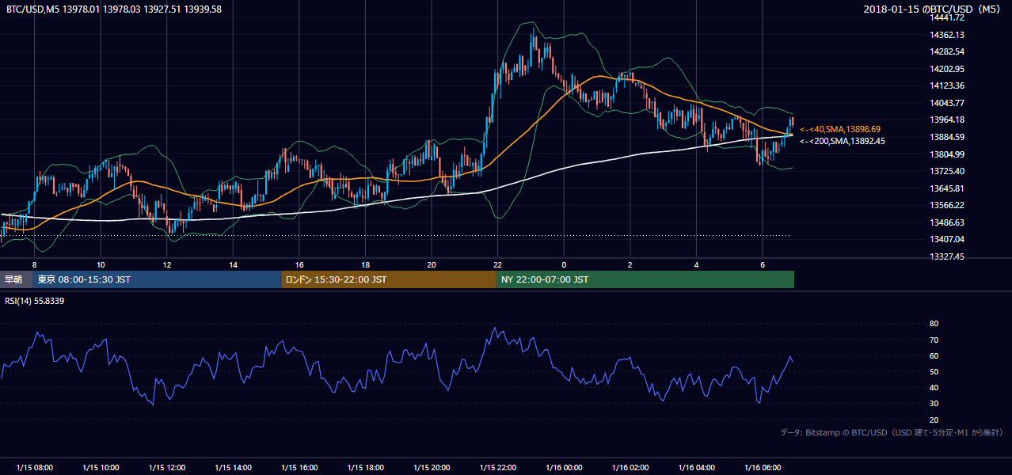Click price axis value 14441.72
Viewport: 1012px width, 475px height.
tap(947, 17)
